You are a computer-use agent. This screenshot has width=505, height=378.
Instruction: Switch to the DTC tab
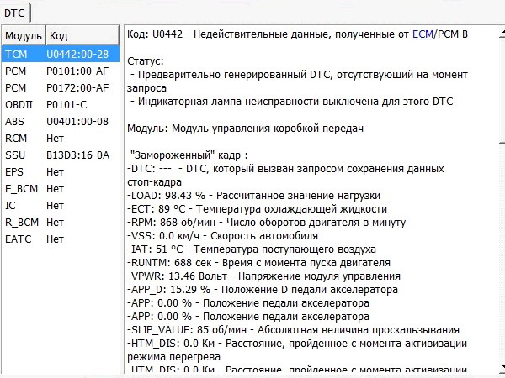[x=14, y=13]
